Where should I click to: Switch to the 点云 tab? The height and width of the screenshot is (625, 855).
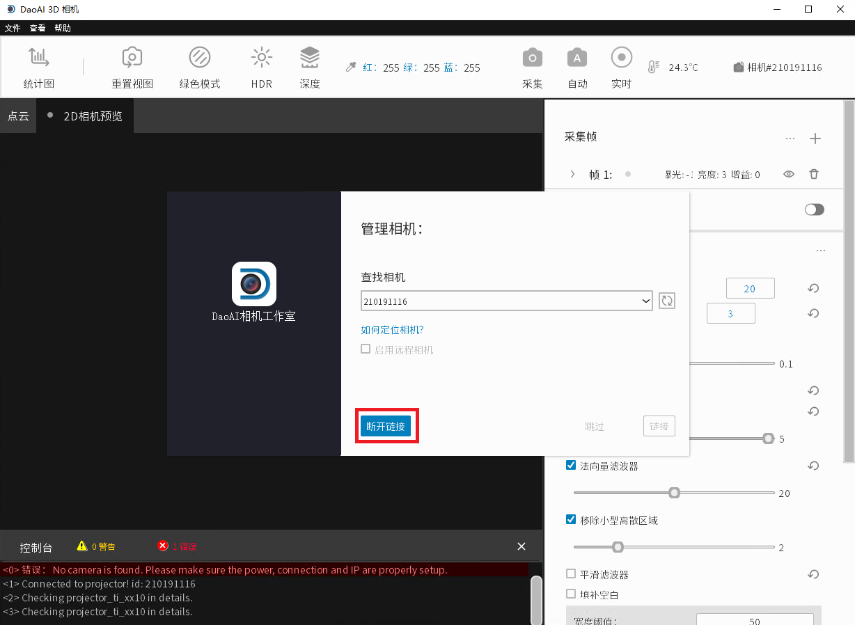pos(18,116)
